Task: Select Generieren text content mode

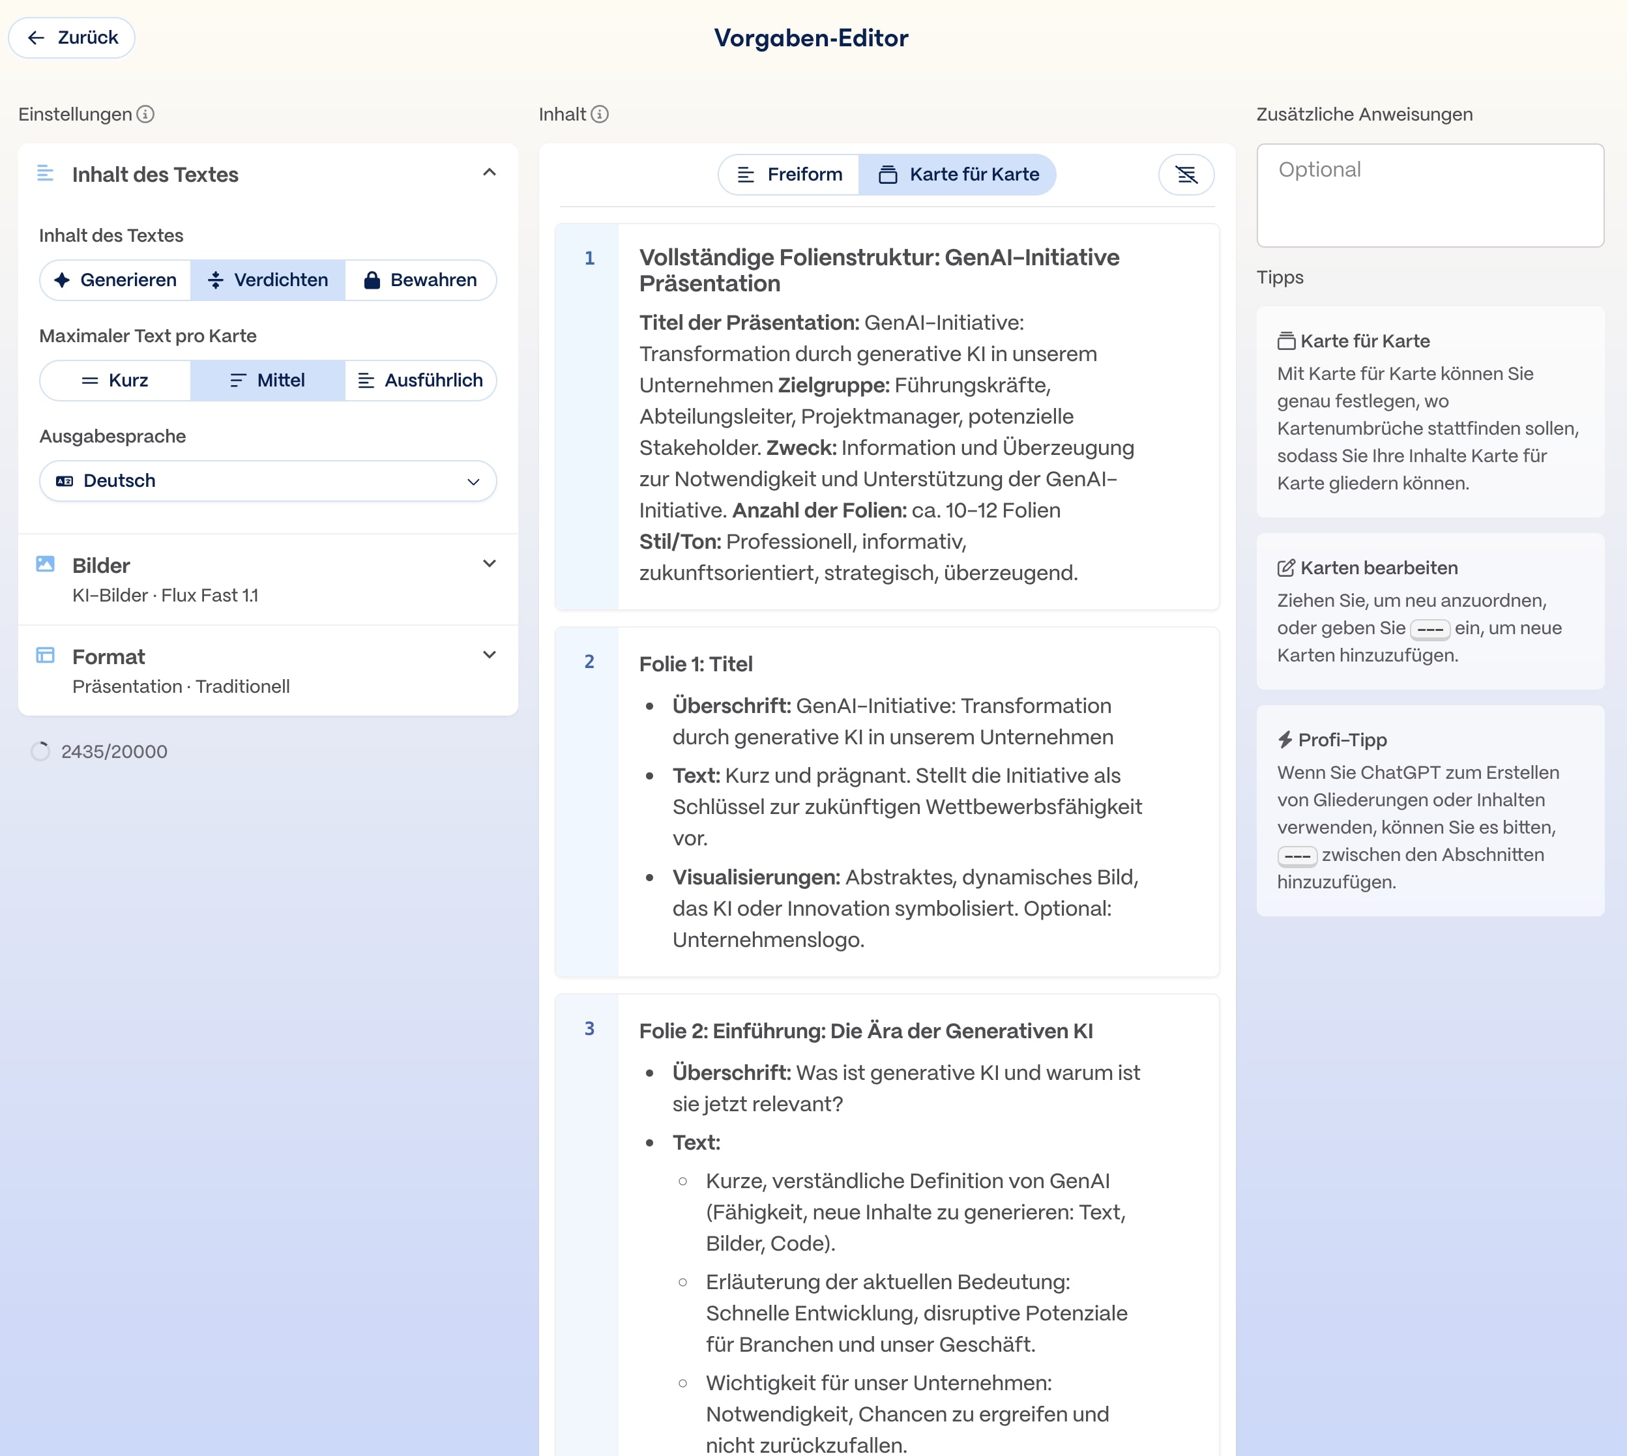Action: point(115,280)
